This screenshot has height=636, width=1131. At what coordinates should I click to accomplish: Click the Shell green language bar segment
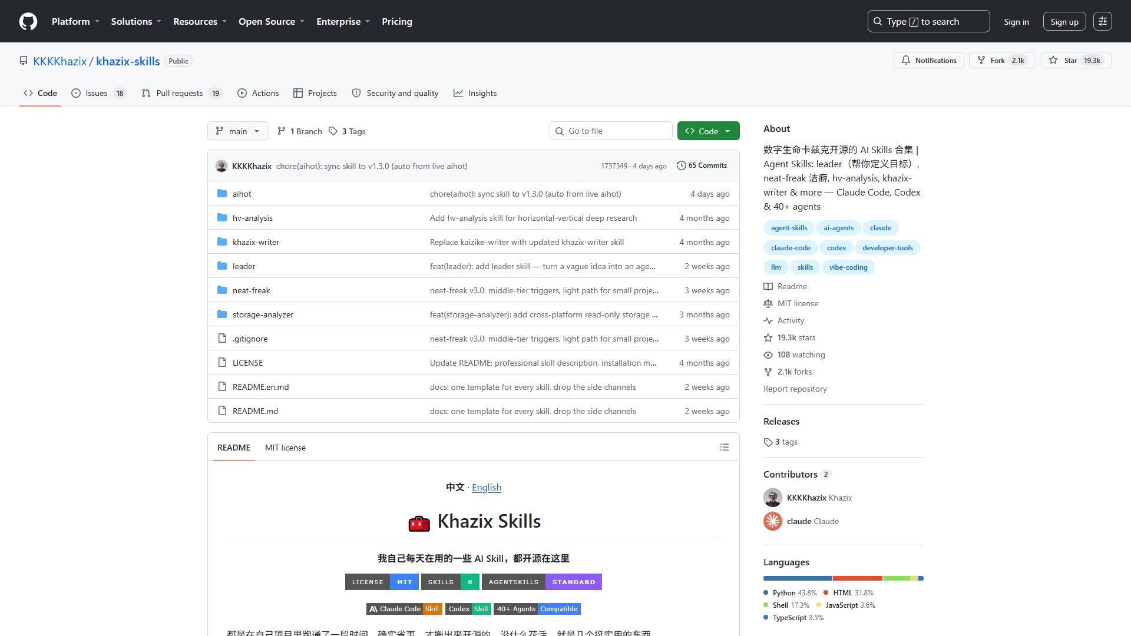coord(897,578)
